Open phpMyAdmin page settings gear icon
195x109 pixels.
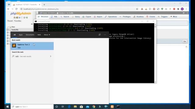click(x=184, y=13)
